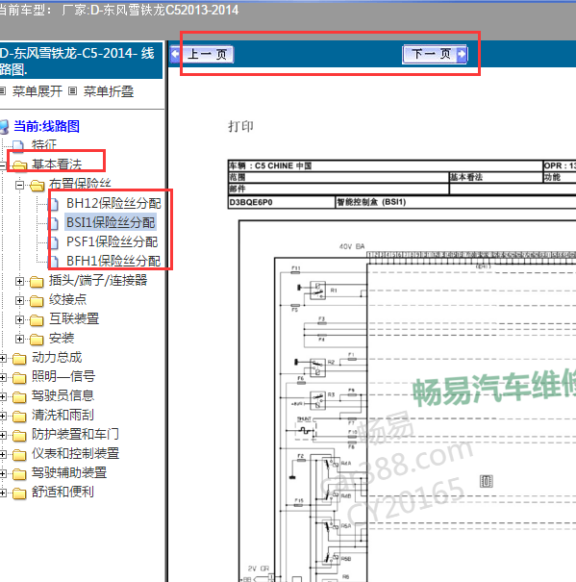Select 插头/端子/连接器 folder label
The image size is (576, 582).
coord(98,280)
